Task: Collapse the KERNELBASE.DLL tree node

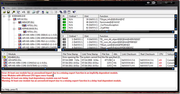Action: click(14, 29)
